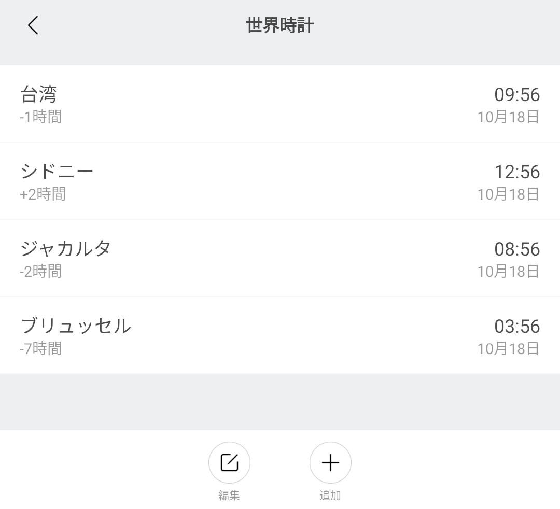This screenshot has height=509, width=560.
Task: Select the 追加 label below the plus icon
Action: click(330, 496)
